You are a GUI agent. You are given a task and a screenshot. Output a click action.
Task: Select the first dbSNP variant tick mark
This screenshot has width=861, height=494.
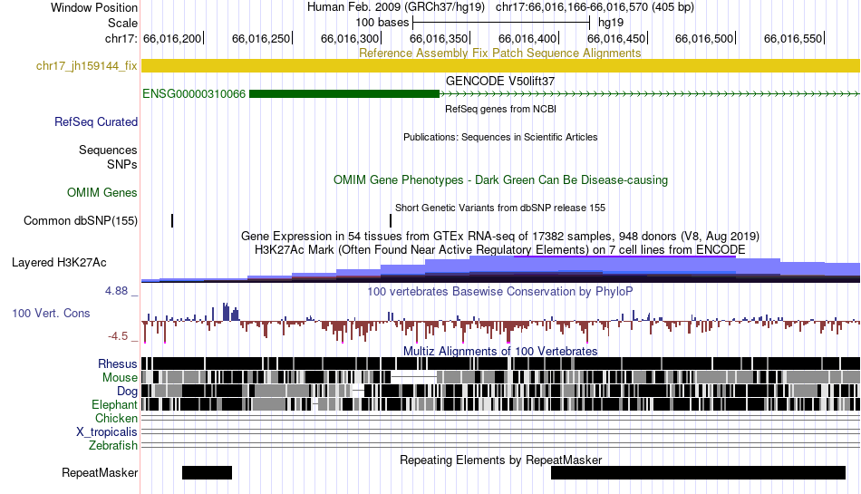172,220
